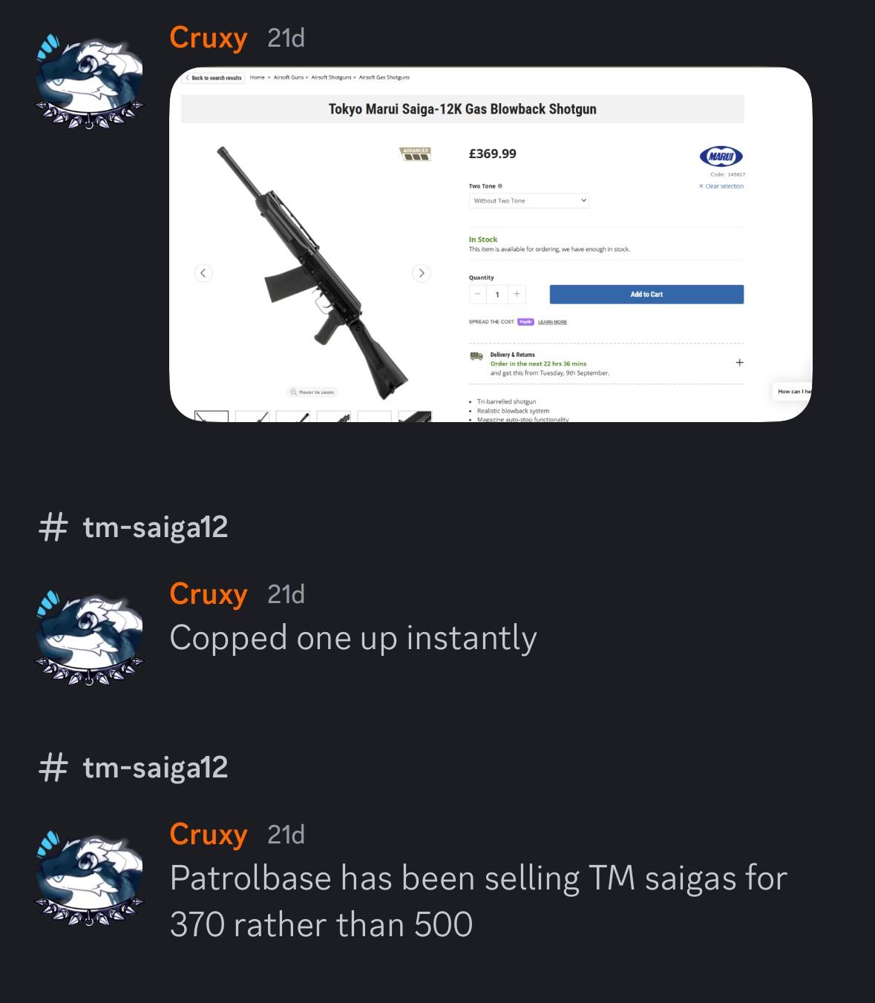Click the hash icon of first tm-saiga12 channel

point(53,527)
